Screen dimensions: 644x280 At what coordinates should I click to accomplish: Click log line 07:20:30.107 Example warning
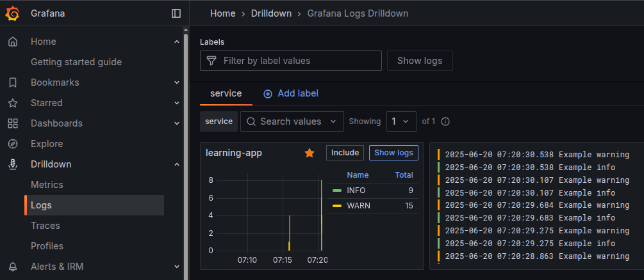537,180
